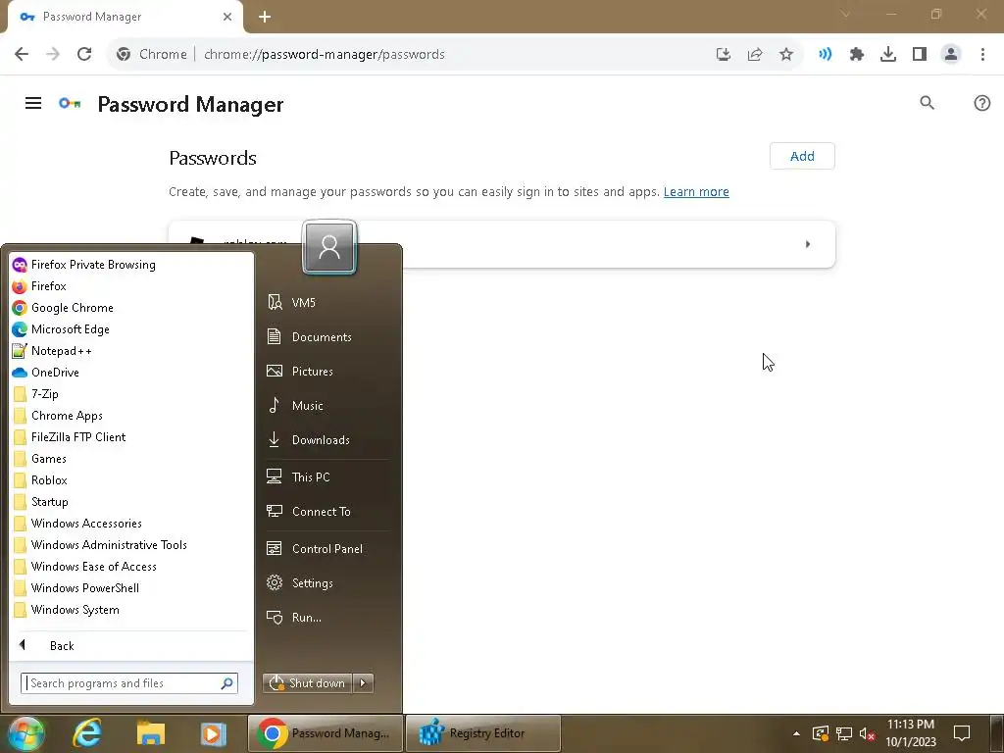Viewport: 1004px width, 753px height.
Task: Open the media player taskbar icon
Action: [x=213, y=733]
